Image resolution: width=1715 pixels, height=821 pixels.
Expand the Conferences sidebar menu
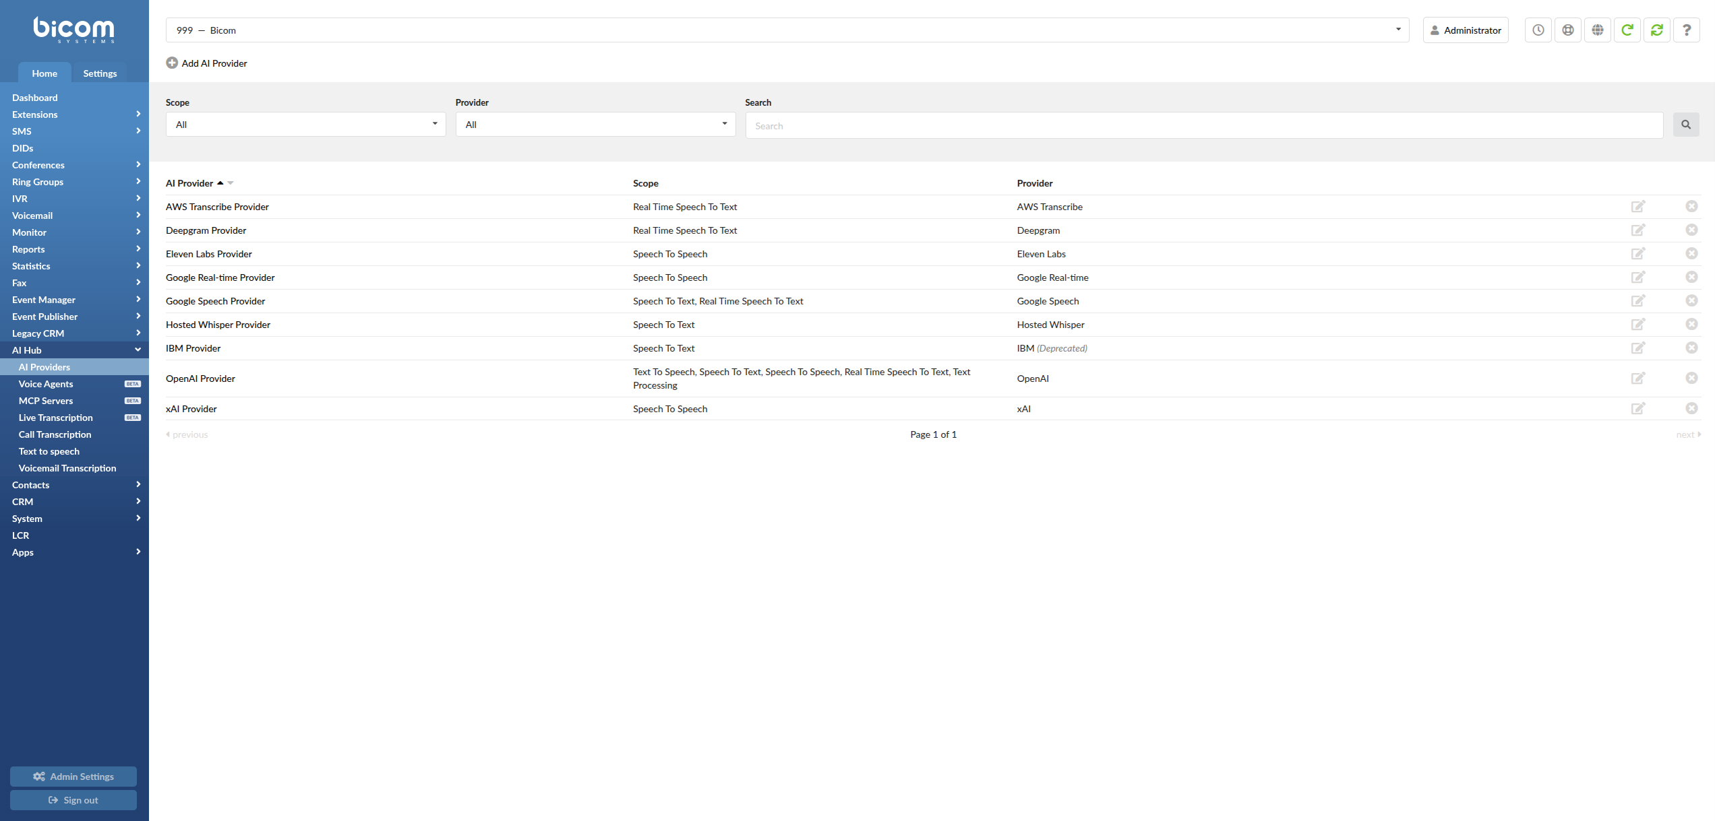(74, 165)
